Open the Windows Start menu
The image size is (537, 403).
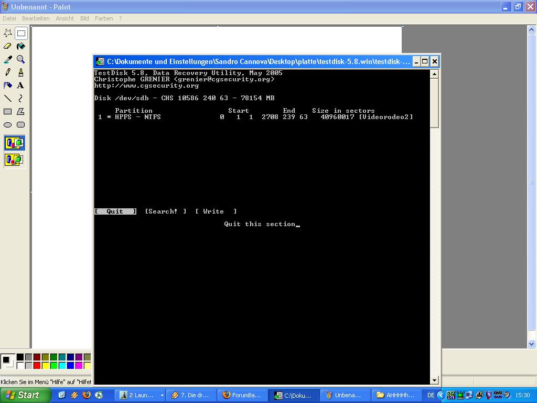pos(25,395)
